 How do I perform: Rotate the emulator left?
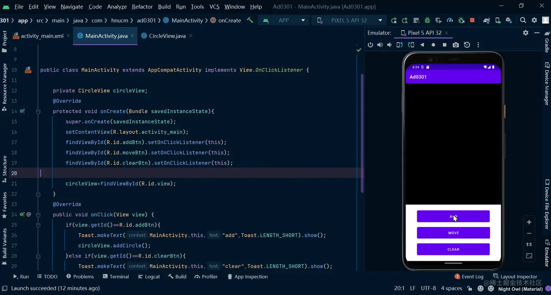point(400,45)
